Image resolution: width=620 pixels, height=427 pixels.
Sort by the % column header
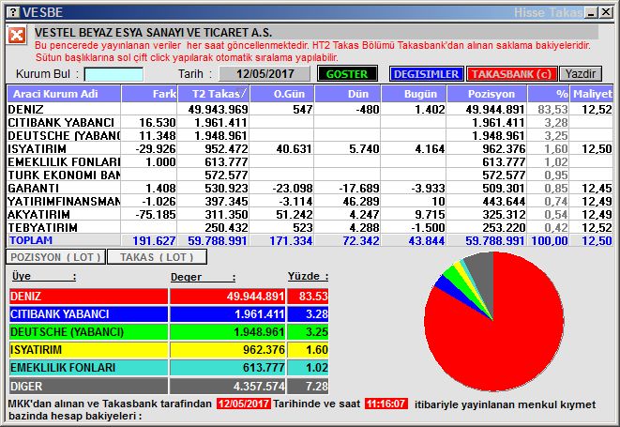(549, 94)
